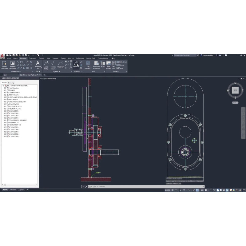This screenshot has width=246, height=246.
Task: Click the MODEL space toggle in status bar
Action: pos(168,190)
